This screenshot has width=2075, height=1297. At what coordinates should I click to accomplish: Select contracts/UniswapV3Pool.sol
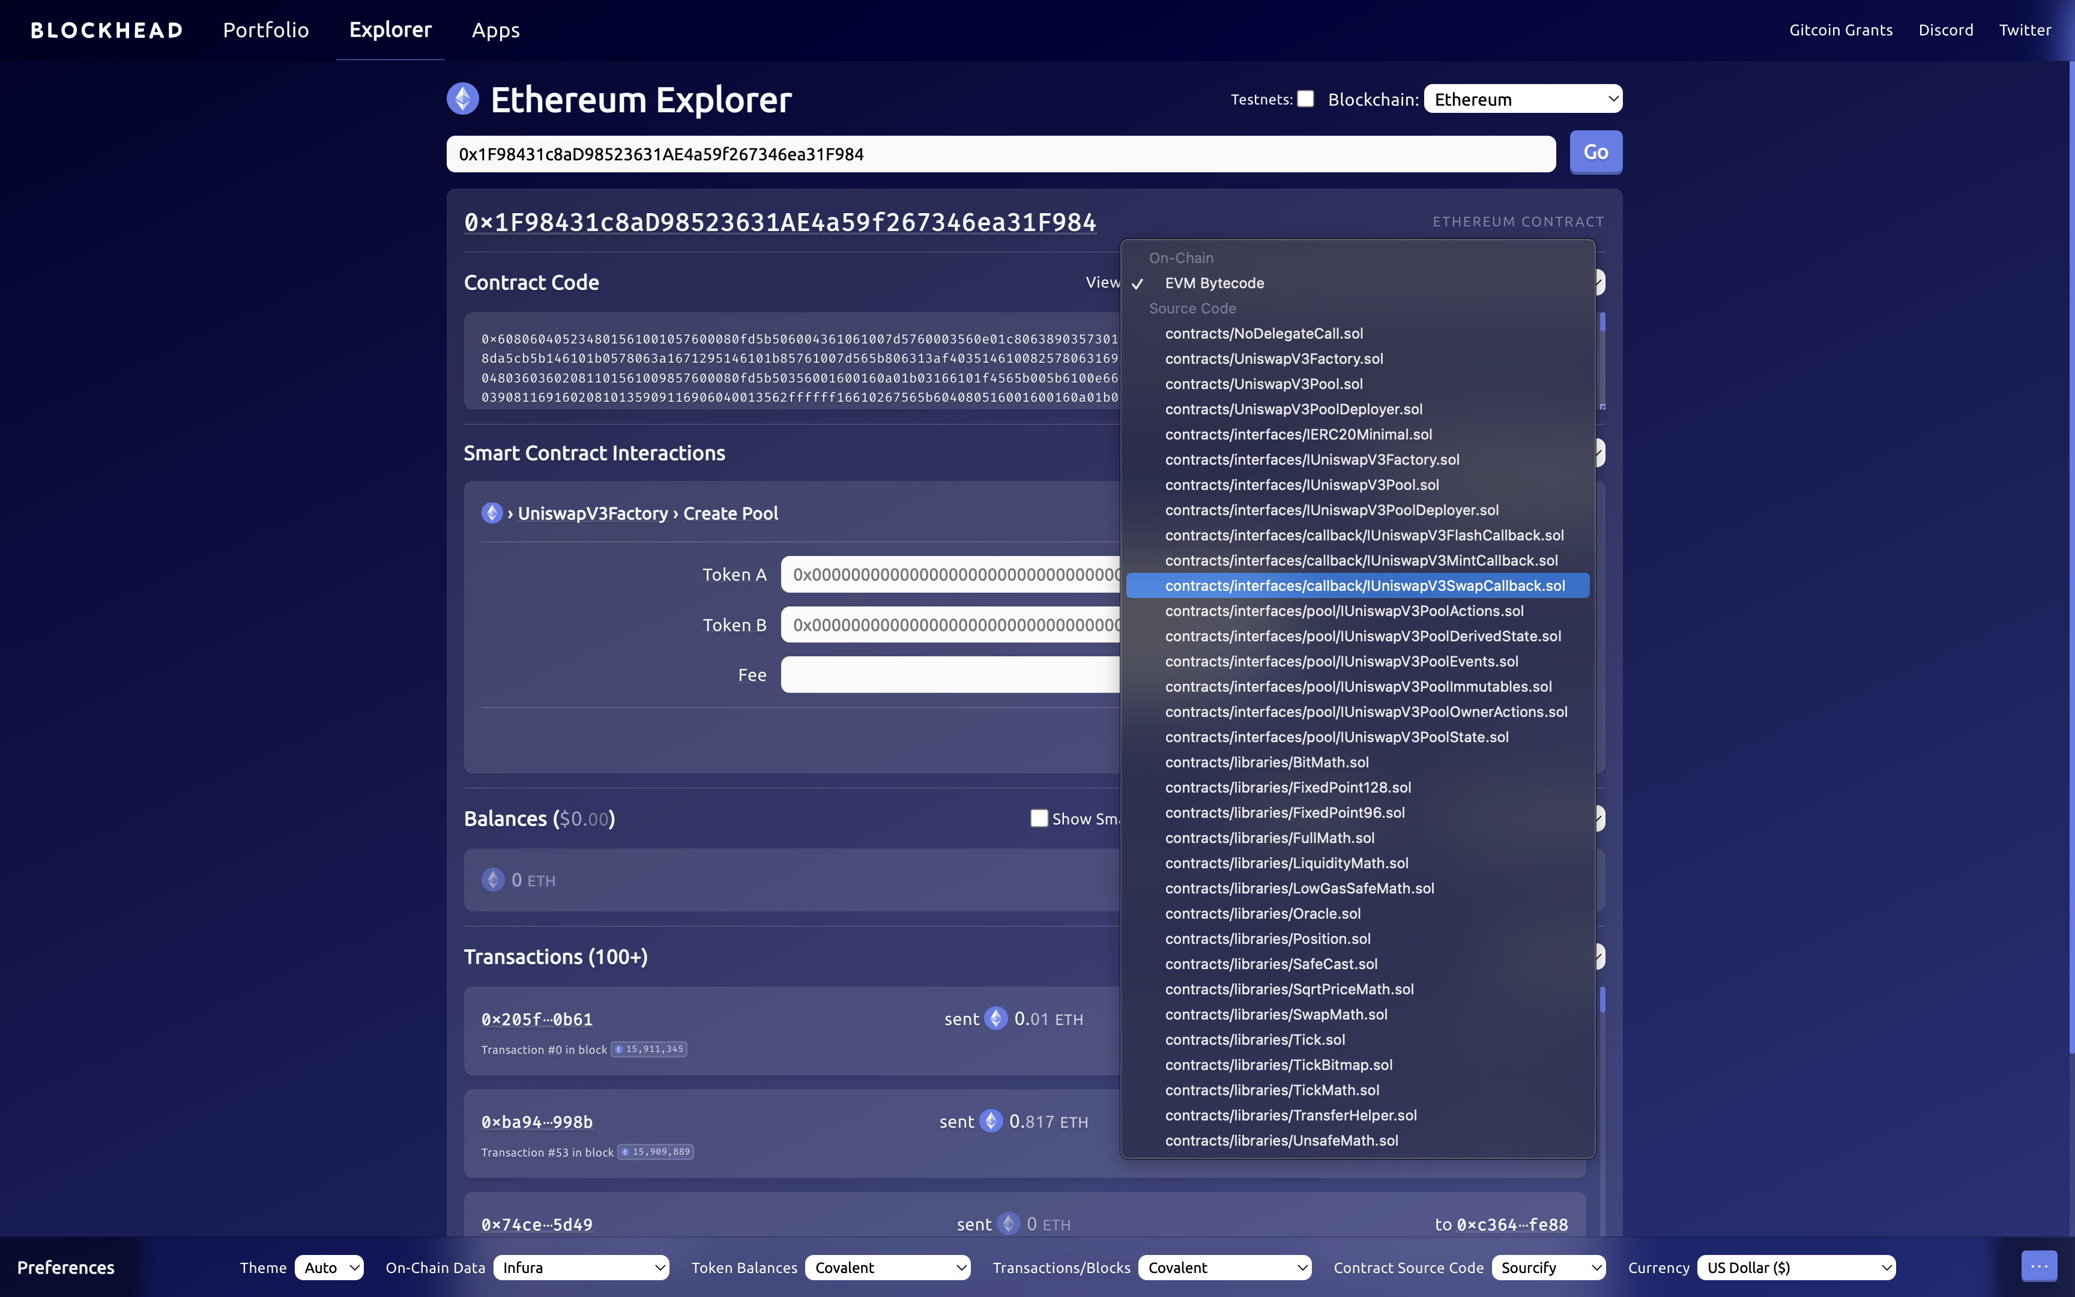pyautogui.click(x=1358, y=384)
